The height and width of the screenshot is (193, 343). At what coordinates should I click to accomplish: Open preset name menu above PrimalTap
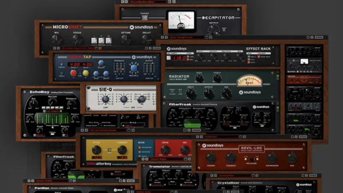pos(78,48)
